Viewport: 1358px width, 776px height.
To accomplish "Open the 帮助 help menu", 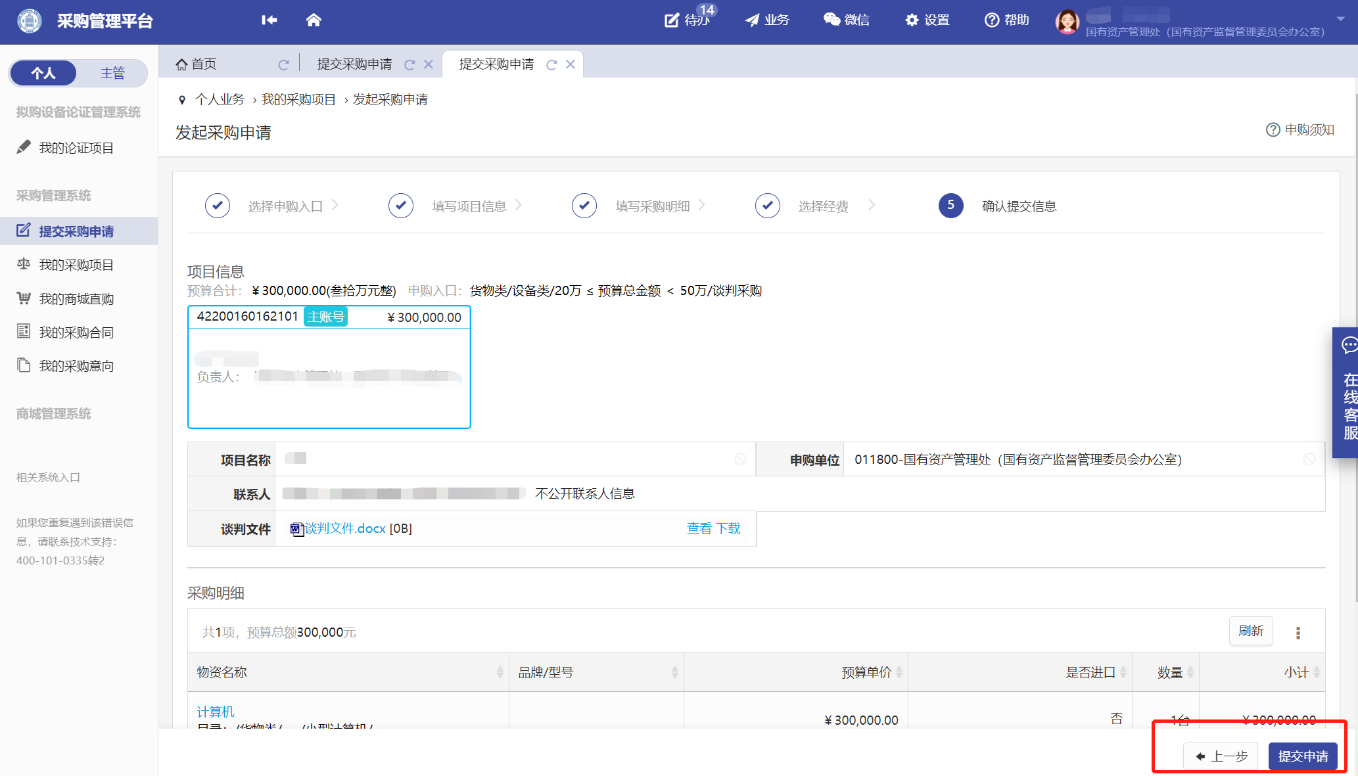I will point(1007,20).
